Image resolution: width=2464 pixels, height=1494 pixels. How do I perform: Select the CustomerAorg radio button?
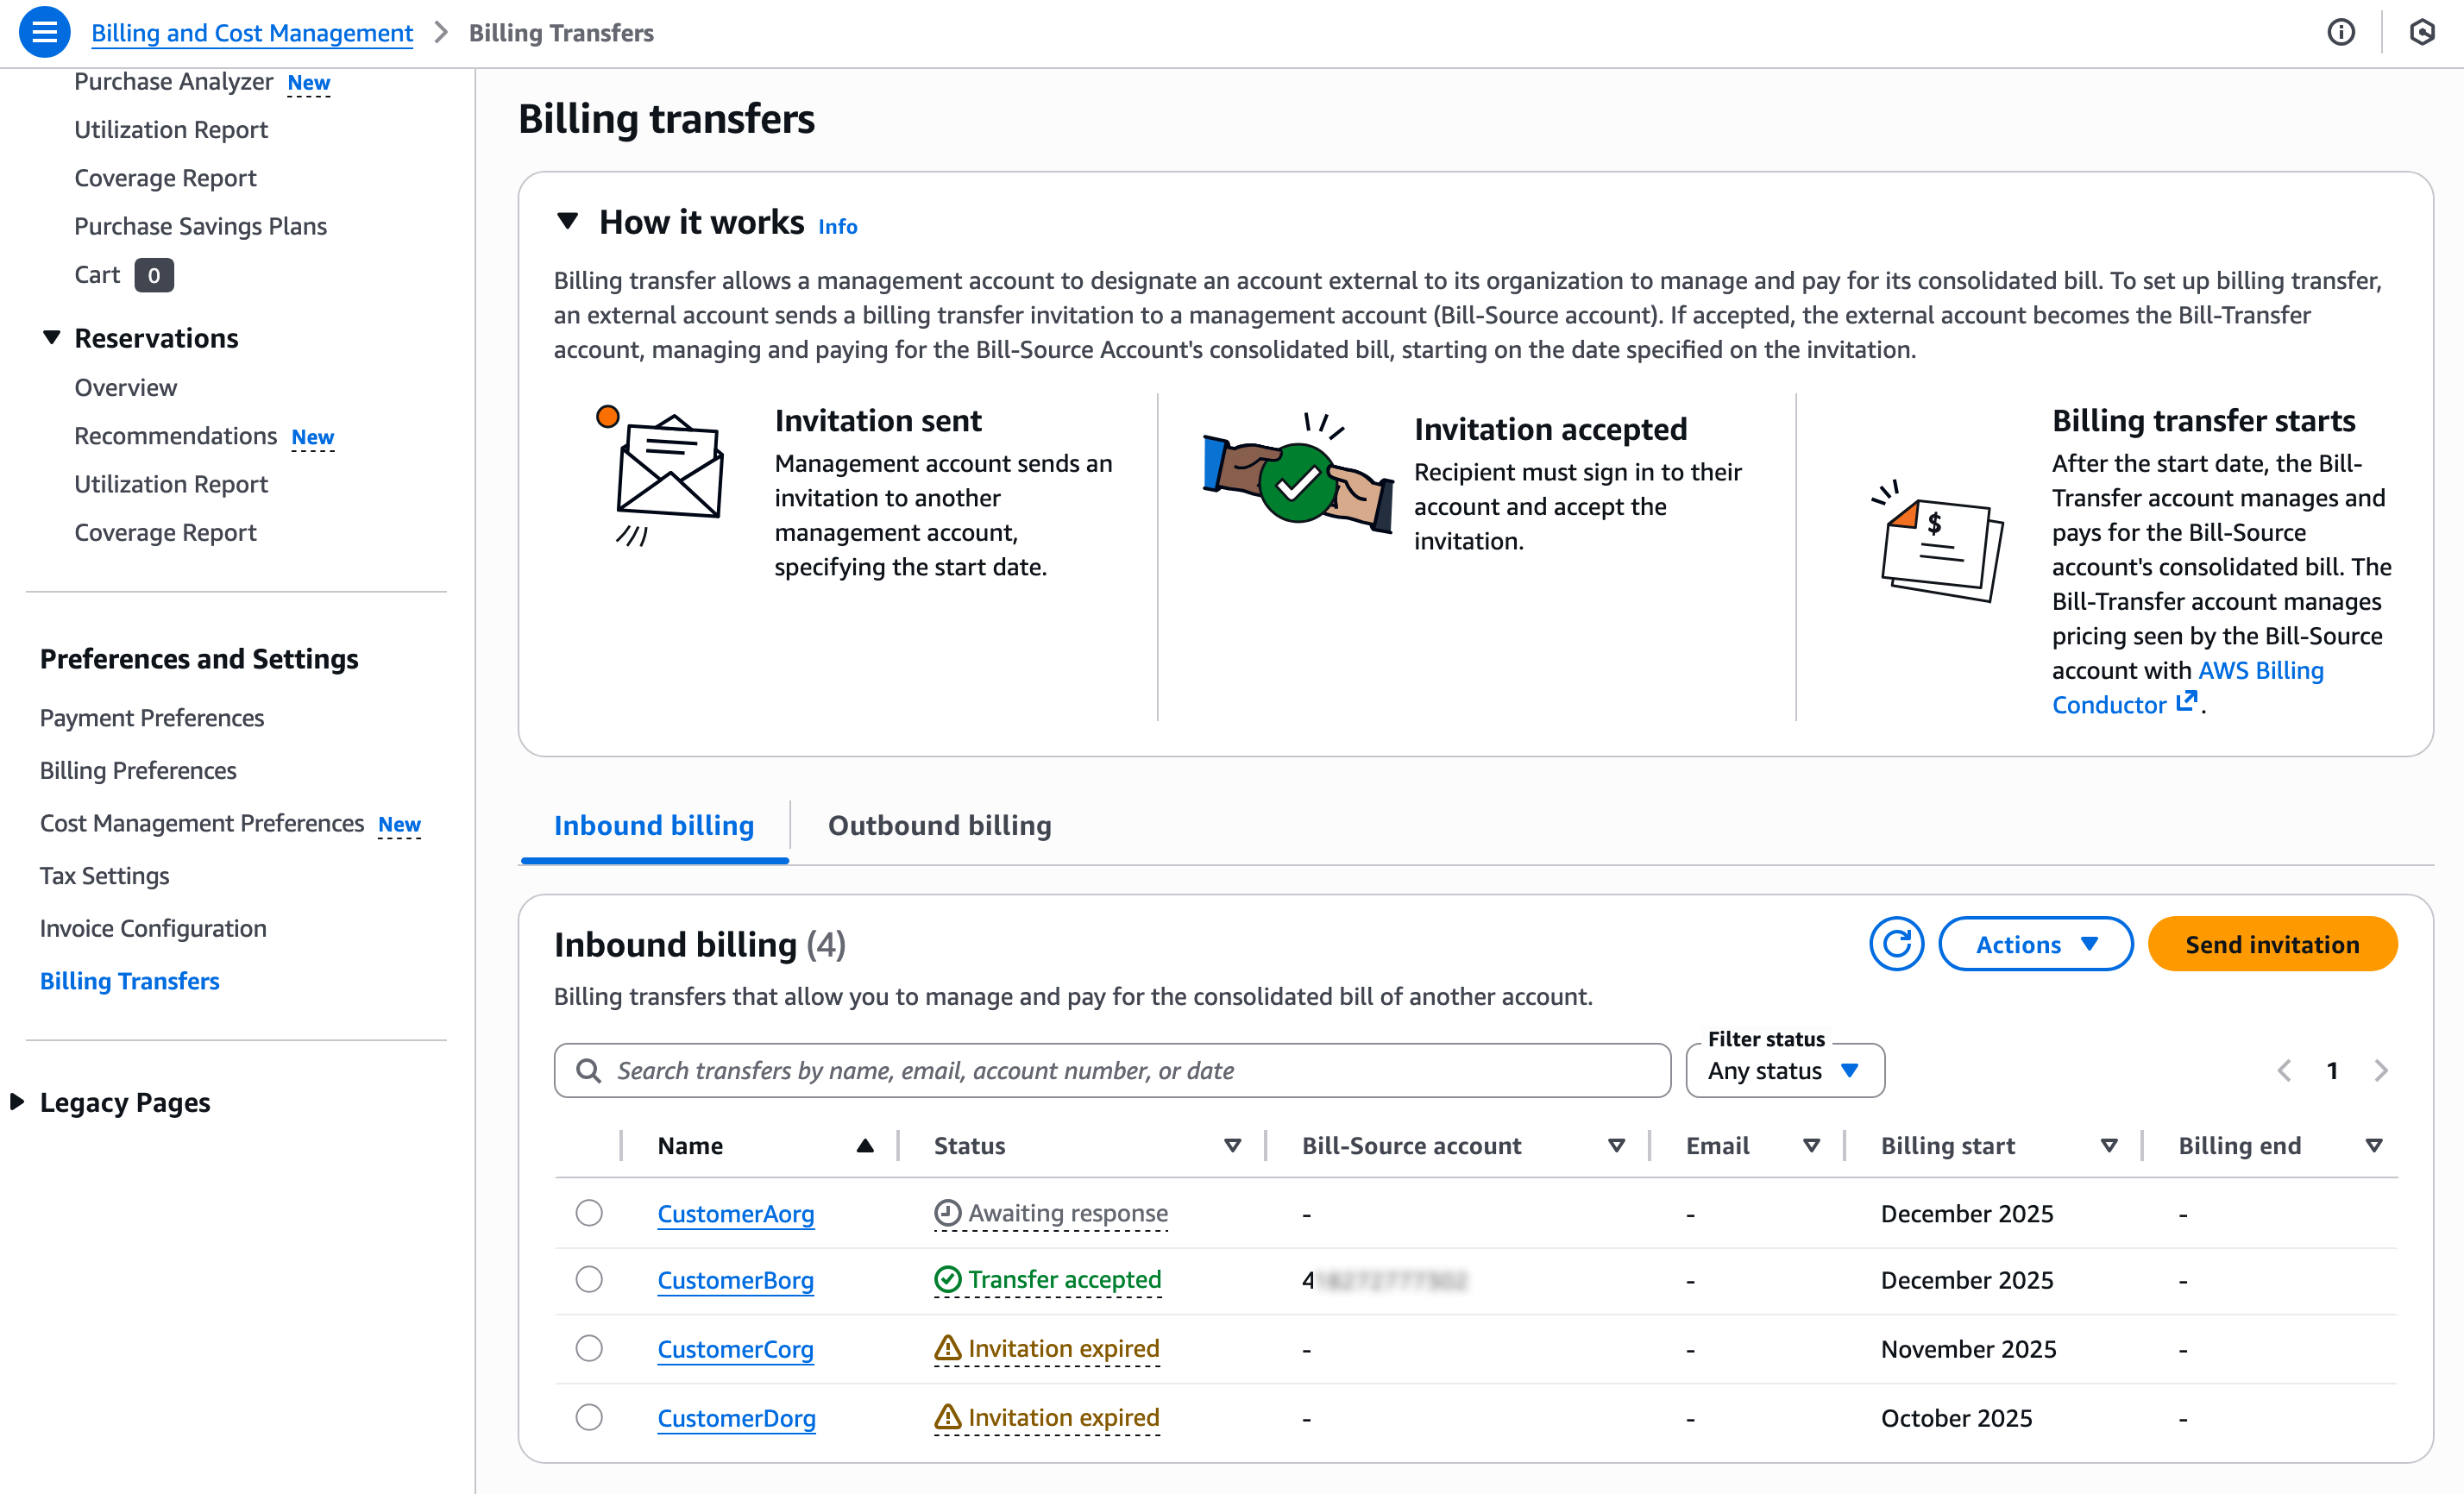pyautogui.click(x=589, y=1213)
